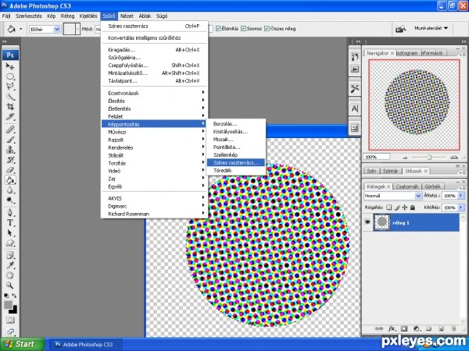The width and height of the screenshot is (469, 351).
Task: Select the Path Selection tool
Action: [x=10, y=232]
